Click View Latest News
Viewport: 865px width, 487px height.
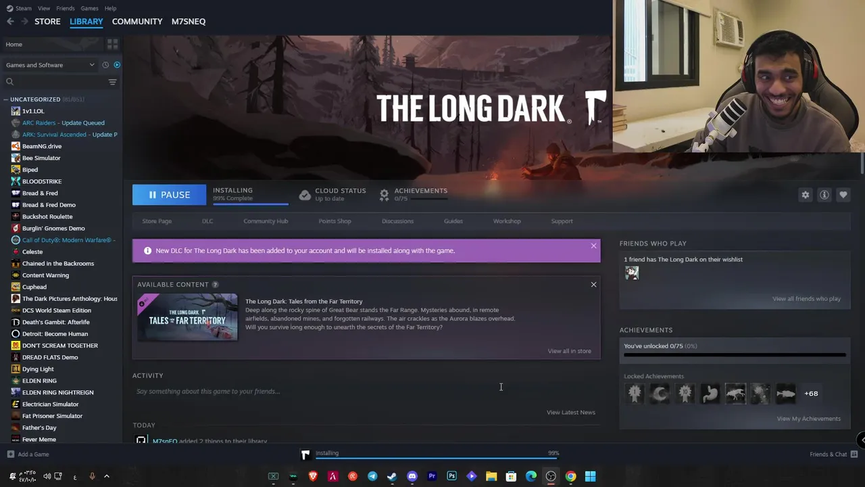571,413
